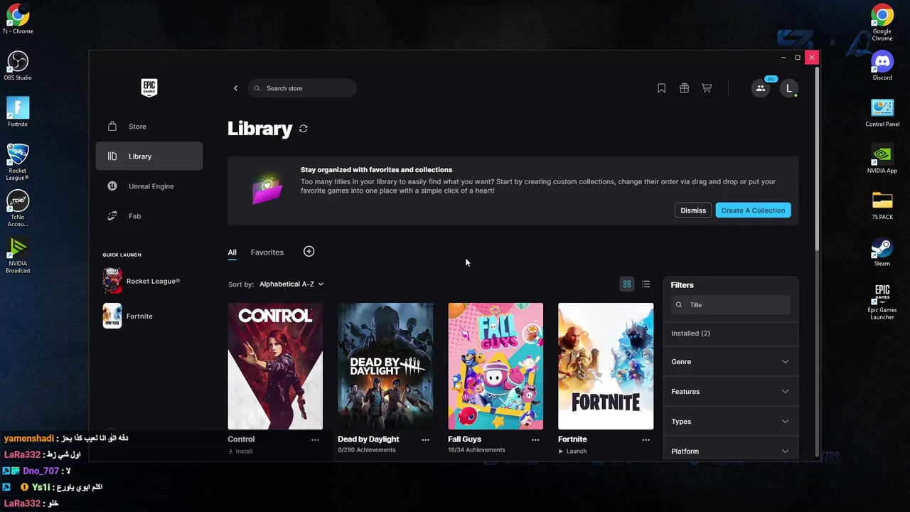Open 7s - Chrome desktop shortcut
The height and width of the screenshot is (512, 910).
18,18
